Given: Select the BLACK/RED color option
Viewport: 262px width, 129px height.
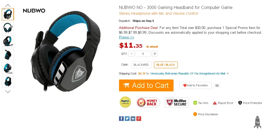Looking at the screenshot, I should (x=141, y=65).
